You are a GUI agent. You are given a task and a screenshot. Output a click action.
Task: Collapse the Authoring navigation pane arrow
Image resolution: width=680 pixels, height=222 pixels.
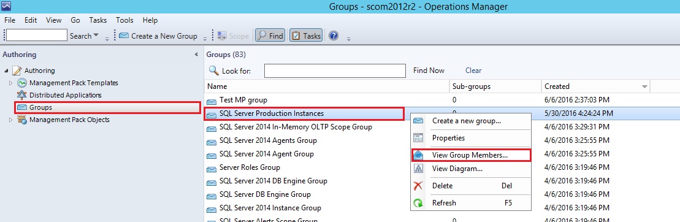pyautogui.click(x=196, y=55)
